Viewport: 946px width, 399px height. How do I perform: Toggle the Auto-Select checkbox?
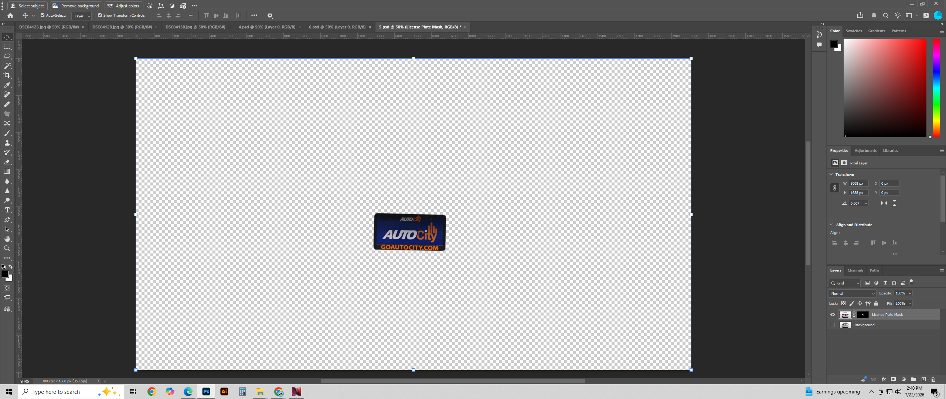(42, 16)
